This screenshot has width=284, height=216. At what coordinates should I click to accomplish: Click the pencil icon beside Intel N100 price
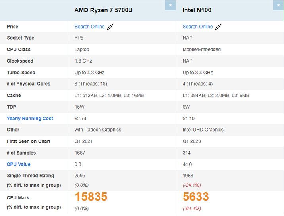point(218,27)
